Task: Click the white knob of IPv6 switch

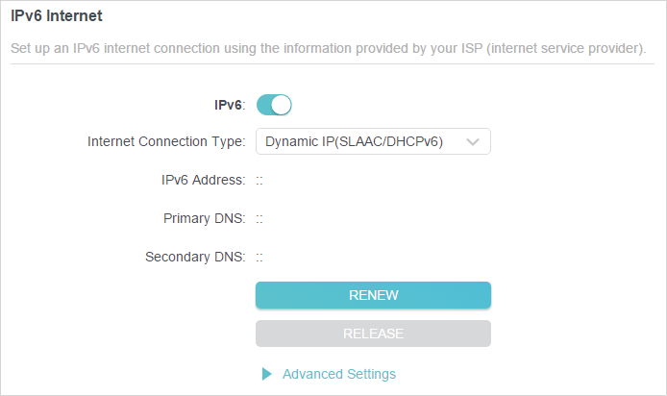Action: [x=282, y=105]
